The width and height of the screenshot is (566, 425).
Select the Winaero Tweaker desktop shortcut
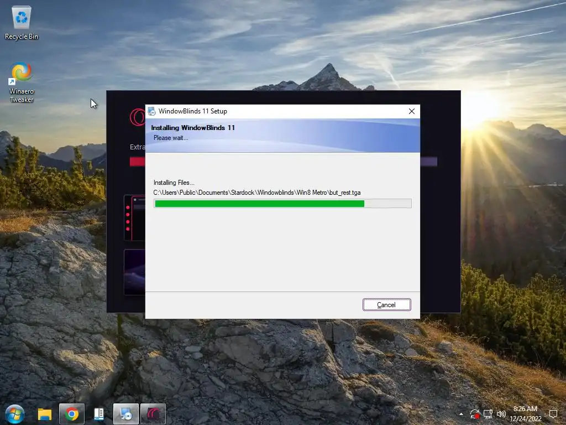tap(22, 83)
